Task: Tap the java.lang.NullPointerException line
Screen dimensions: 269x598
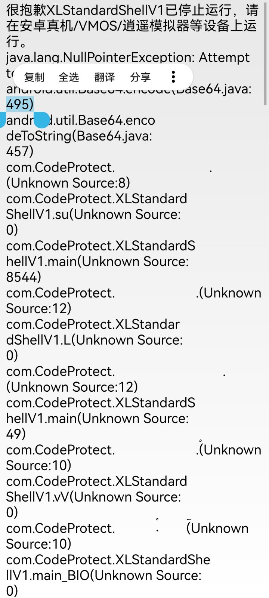Action: (x=128, y=57)
